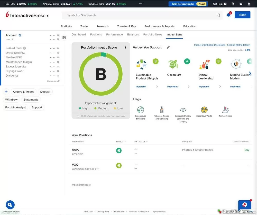This screenshot has width=257, height=215.
Task: Reveal the hidden Excess Liquidity value
Action: 58,67
